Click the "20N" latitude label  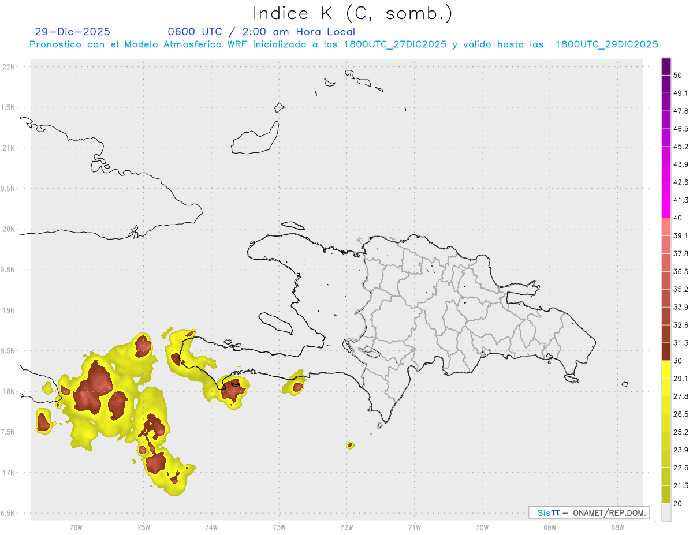(10, 229)
